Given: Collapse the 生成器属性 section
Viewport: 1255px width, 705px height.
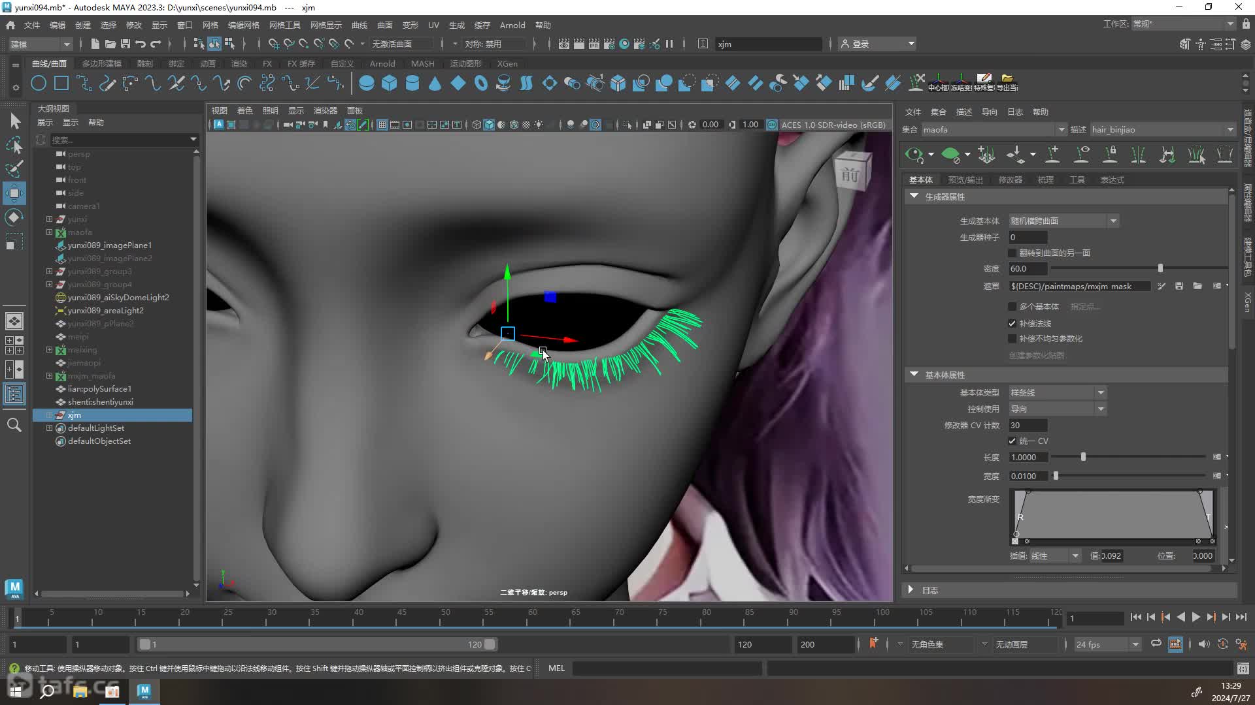Looking at the screenshot, I should coord(914,196).
